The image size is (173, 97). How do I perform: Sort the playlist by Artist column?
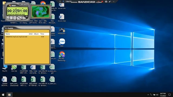[31, 34]
